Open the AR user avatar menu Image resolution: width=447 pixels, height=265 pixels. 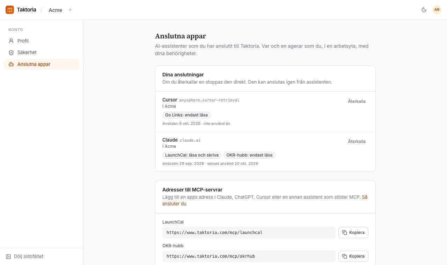[437, 10]
